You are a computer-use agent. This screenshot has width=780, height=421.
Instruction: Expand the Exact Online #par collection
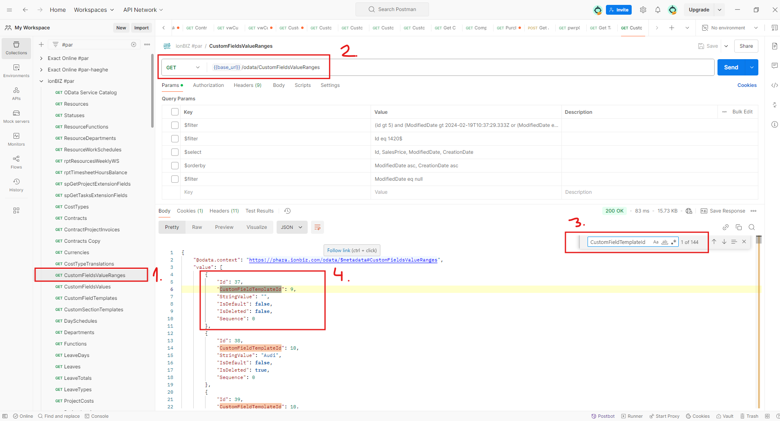(x=41, y=58)
